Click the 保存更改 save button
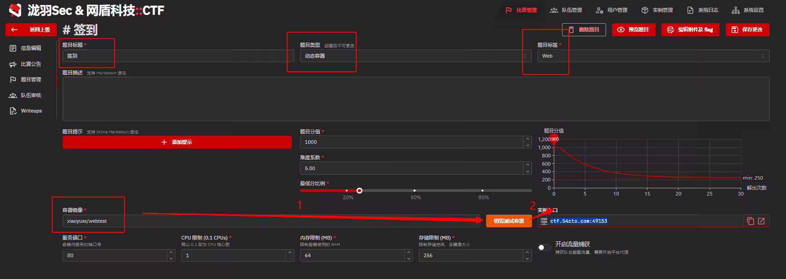This screenshot has width=786, height=279. (x=747, y=29)
